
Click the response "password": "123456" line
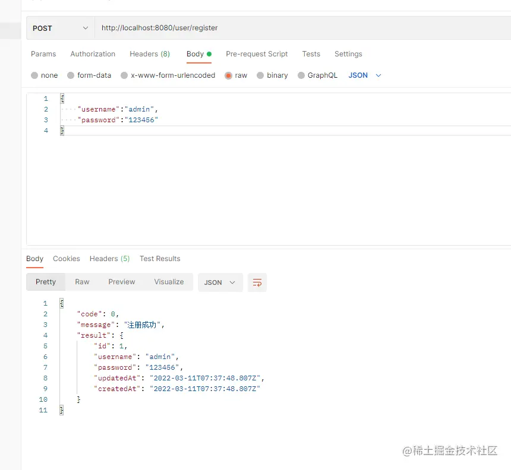(138, 367)
